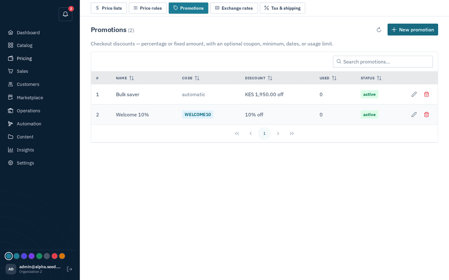Switch to the Price lists tab

click(109, 8)
